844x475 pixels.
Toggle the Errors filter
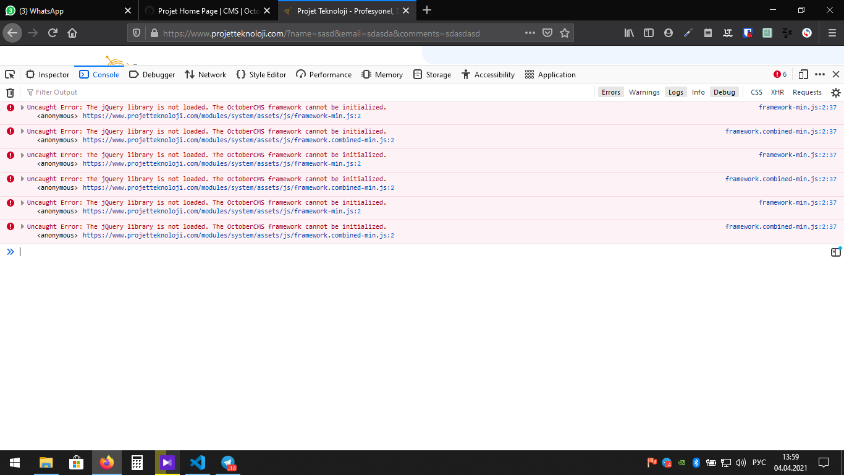610,92
